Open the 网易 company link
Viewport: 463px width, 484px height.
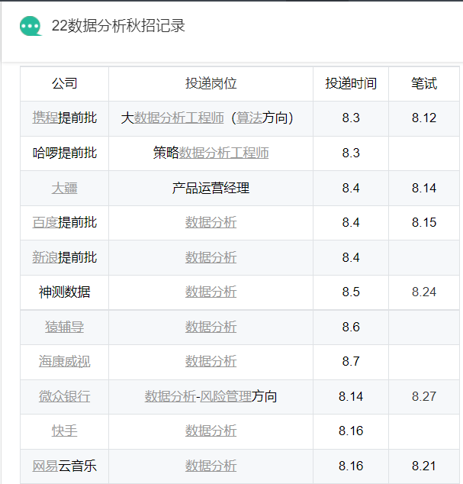[x=45, y=466]
